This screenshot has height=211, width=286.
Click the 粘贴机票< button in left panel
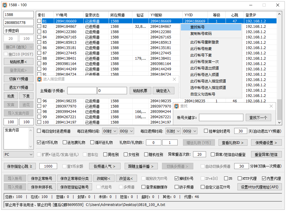click(19, 62)
